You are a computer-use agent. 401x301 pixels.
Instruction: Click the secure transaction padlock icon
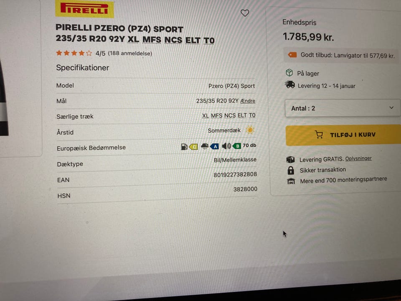(291, 170)
